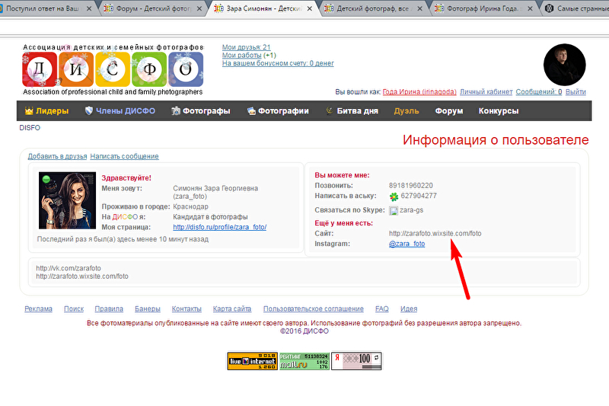The height and width of the screenshot is (406, 609).
Task: Go to Фотографы in the navigation bar
Action: 201,111
